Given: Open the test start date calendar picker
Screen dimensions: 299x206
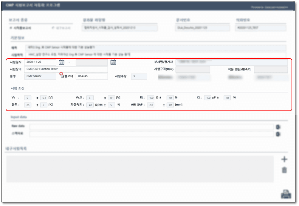Looking at the screenshot, I should pyautogui.click(x=61, y=62).
